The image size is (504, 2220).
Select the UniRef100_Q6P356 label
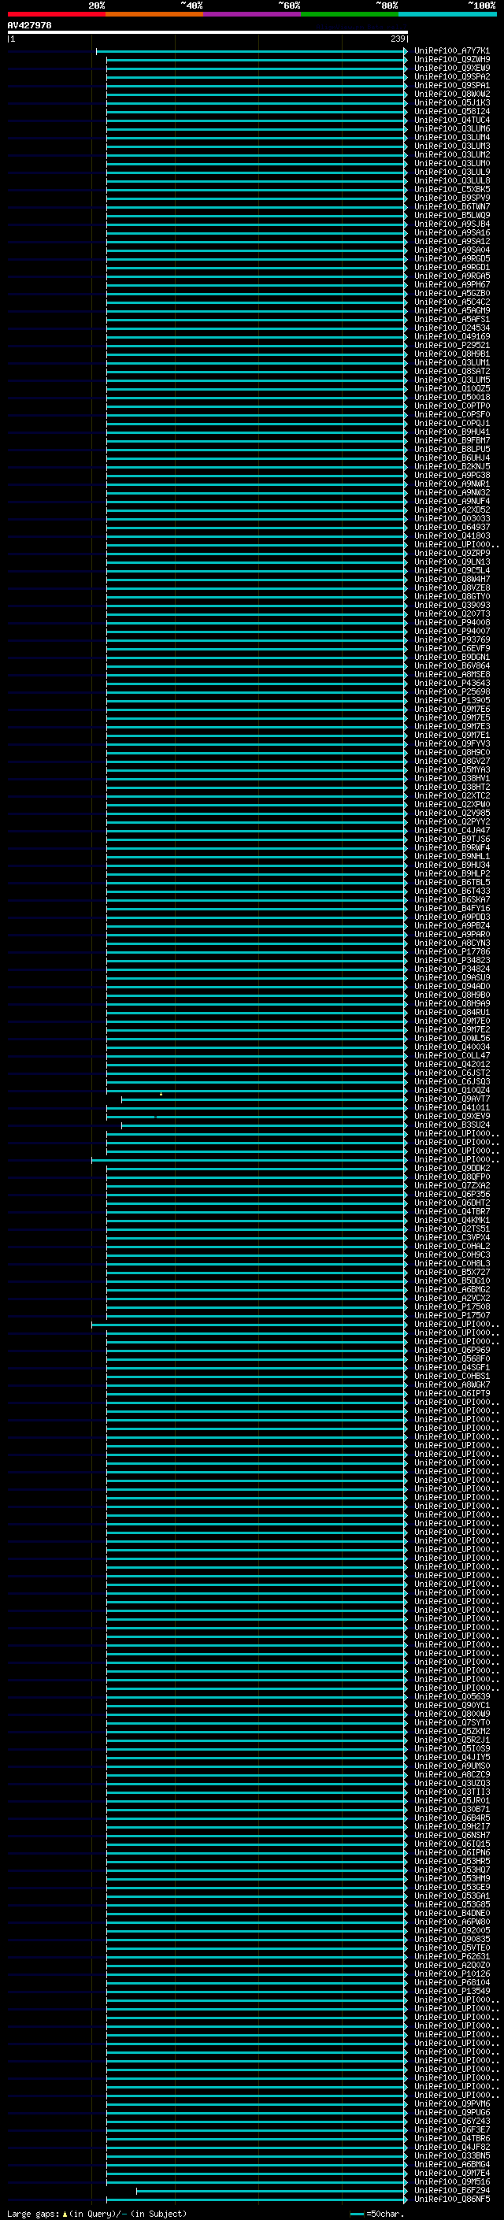(451, 1195)
